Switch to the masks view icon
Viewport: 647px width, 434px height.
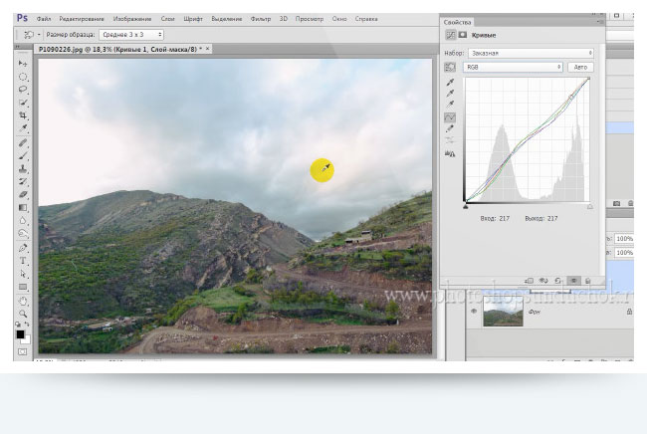coord(463,35)
